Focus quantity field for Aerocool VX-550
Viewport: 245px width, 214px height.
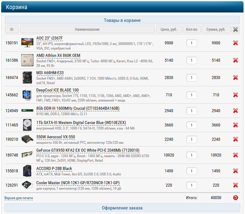(192, 140)
